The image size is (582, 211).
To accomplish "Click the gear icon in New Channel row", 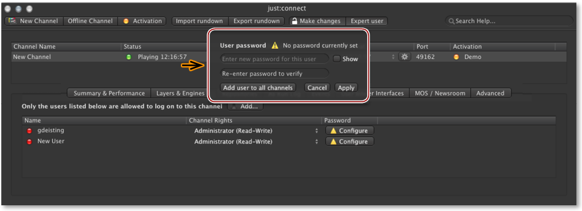I will coord(404,57).
